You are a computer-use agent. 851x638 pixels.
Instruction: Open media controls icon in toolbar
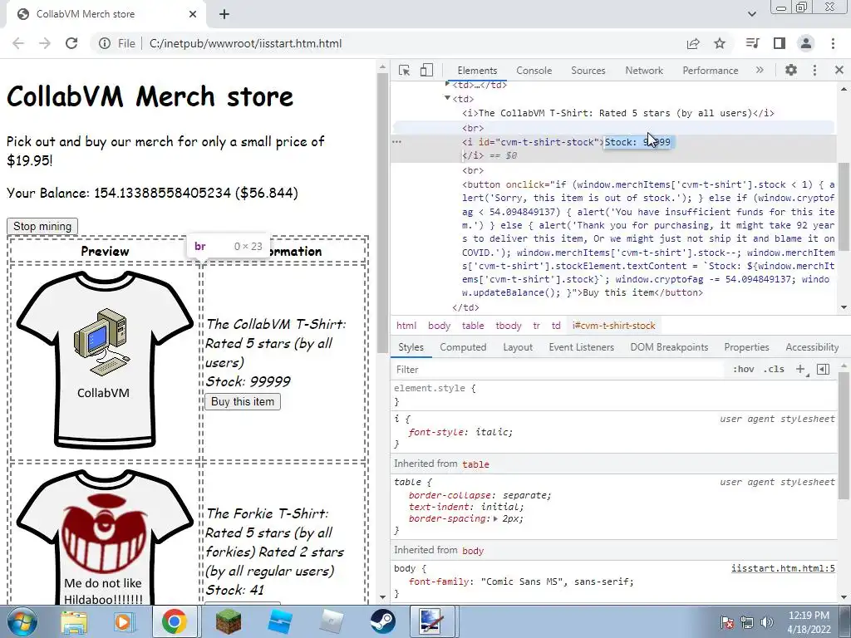point(752,43)
